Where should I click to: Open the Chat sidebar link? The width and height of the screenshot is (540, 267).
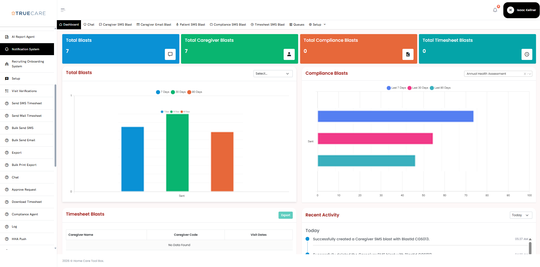15,178
